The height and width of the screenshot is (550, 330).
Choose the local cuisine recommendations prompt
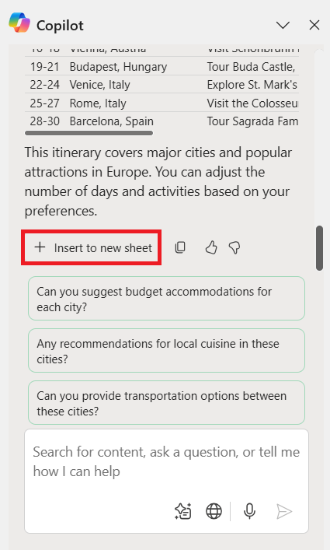click(167, 350)
